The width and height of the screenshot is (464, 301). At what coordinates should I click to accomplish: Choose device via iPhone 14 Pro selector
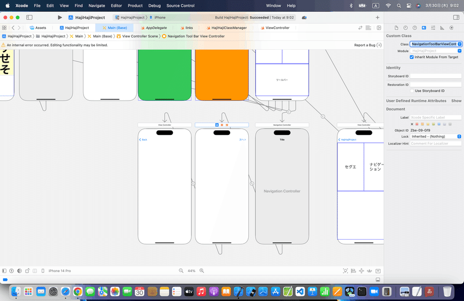60,270
